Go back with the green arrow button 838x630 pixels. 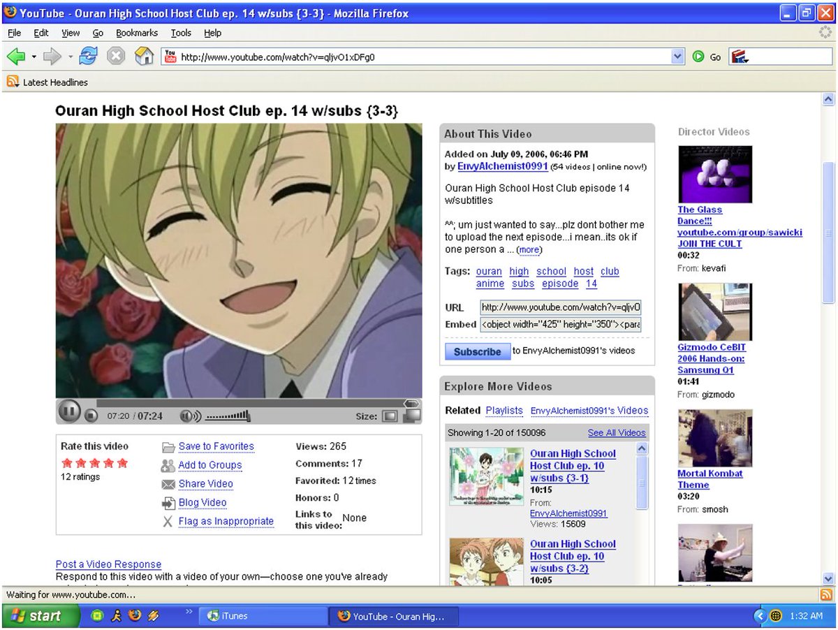click(x=16, y=57)
